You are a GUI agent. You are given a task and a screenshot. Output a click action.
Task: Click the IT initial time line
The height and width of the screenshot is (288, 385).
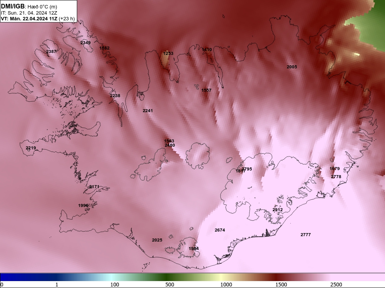click(29, 13)
